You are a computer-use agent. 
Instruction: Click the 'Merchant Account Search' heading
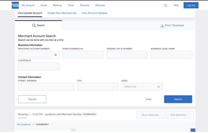37,36
